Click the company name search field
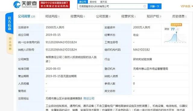 pos(111,6)
